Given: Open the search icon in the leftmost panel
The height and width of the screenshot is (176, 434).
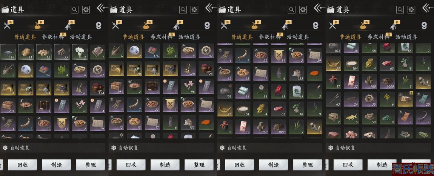Looking at the screenshot, I should click(x=75, y=10).
